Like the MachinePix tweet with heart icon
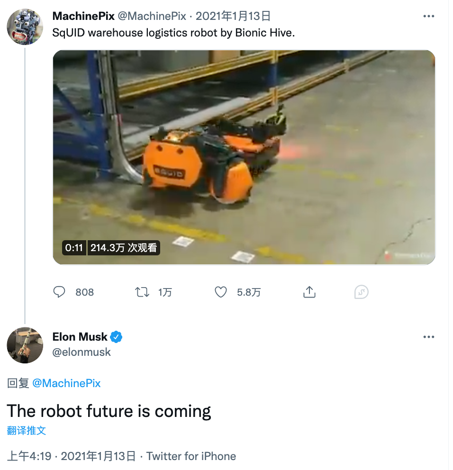The image size is (453, 470). pos(221,292)
